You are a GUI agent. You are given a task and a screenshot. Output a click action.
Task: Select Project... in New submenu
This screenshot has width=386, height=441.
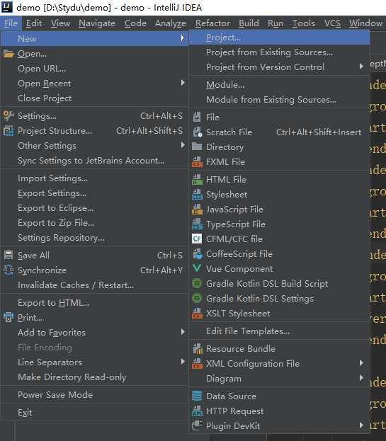click(x=279, y=38)
